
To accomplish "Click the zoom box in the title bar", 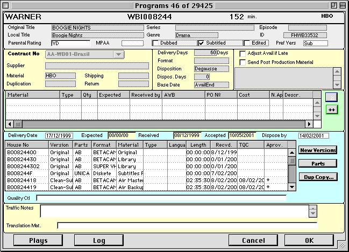I will click(333, 5).
